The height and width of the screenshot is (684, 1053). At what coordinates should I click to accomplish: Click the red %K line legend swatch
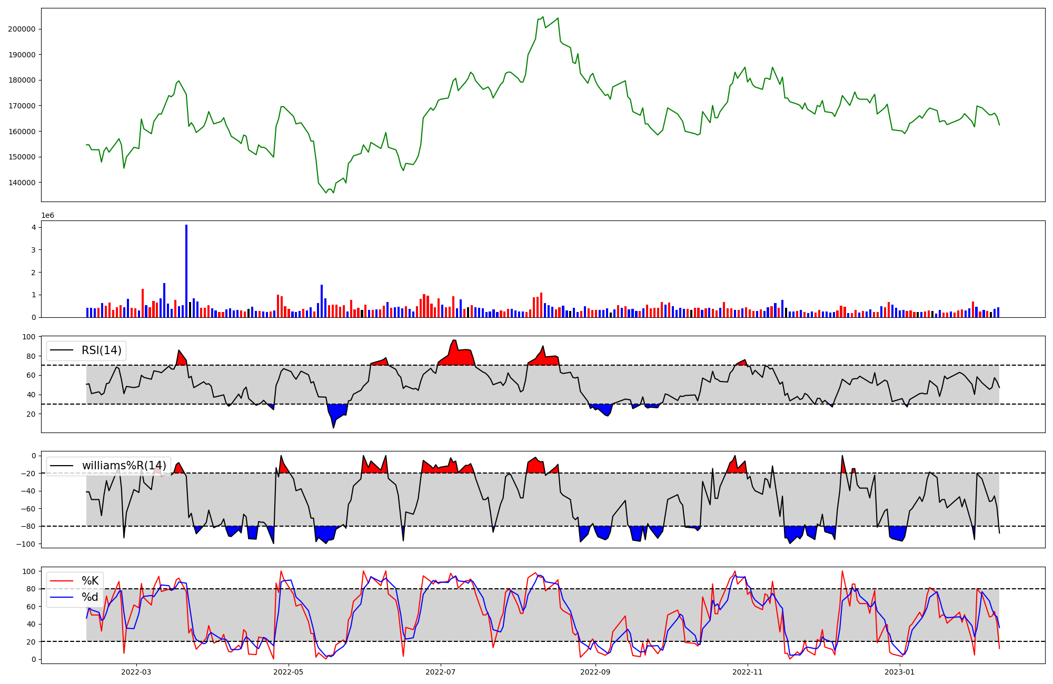pos(63,581)
